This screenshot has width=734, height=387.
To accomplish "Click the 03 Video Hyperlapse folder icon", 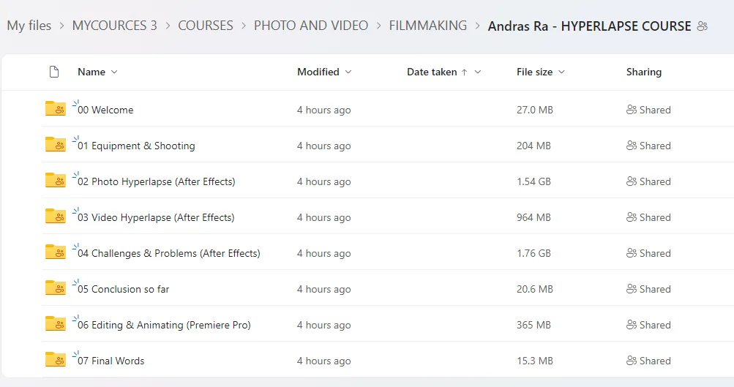I will (55, 217).
